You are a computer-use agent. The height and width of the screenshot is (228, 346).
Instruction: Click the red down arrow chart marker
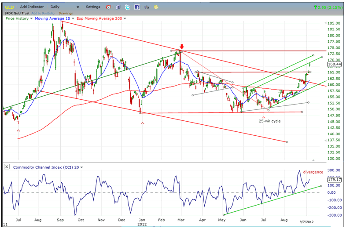[182, 46]
